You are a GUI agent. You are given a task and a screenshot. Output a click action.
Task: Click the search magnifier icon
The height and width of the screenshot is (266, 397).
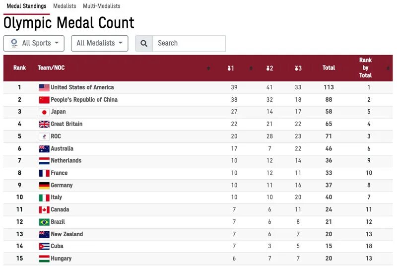[x=144, y=43]
